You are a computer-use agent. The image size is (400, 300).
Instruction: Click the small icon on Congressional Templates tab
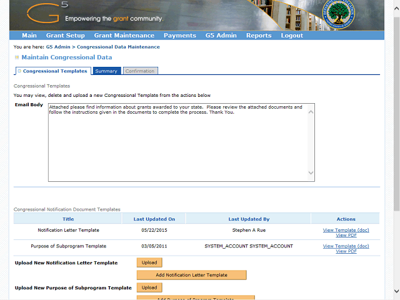click(19, 71)
